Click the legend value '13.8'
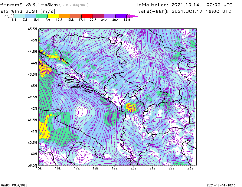 pos(70,20)
